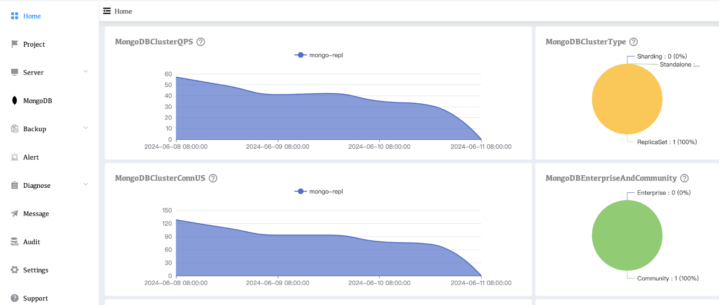
Task: Toggle mongo-repl legend in ConnUS chart
Action: [x=319, y=191]
